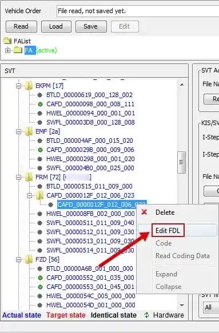Click the EMF [2a] folder icon
The height and width of the screenshot is (333, 219).
pos(29,131)
